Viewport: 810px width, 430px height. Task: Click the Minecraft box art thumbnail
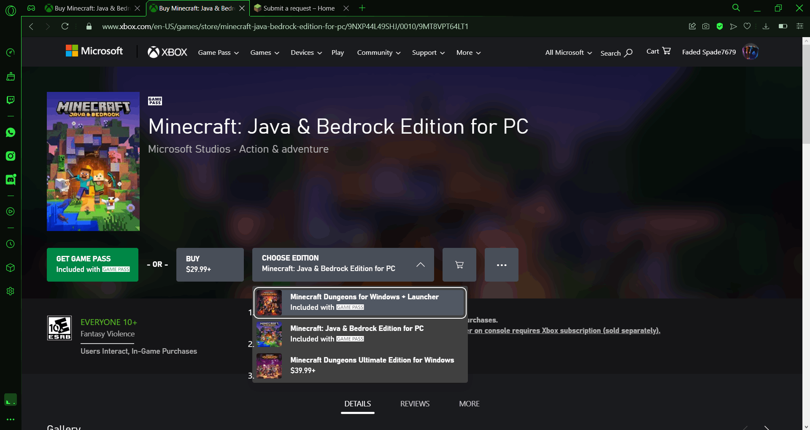pyautogui.click(x=93, y=161)
